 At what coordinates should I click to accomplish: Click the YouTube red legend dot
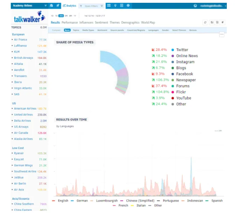coord(173,98)
